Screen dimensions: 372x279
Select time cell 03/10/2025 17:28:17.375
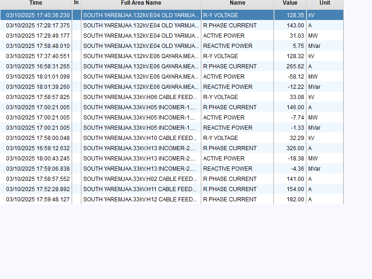click(36, 26)
